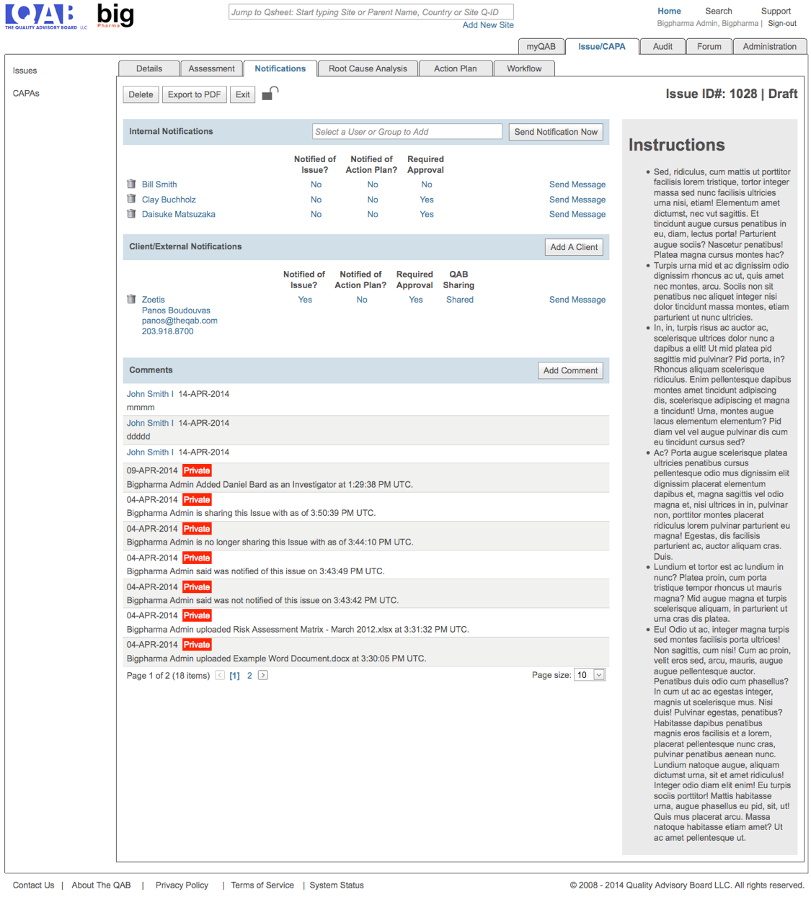811x897 pixels.
Task: Toggle Zoetis QAB Sharing status 'Shared'
Action: [459, 300]
